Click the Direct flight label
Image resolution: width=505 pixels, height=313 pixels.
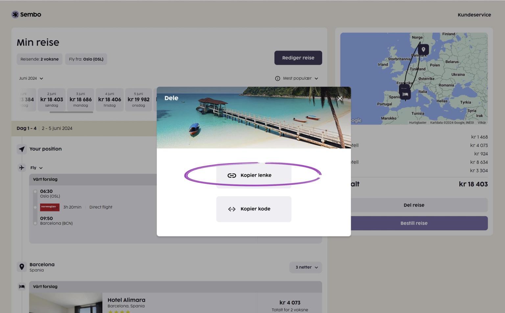101,207
